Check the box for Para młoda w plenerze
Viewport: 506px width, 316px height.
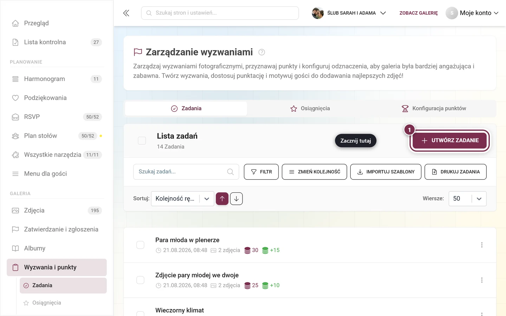[x=140, y=245]
